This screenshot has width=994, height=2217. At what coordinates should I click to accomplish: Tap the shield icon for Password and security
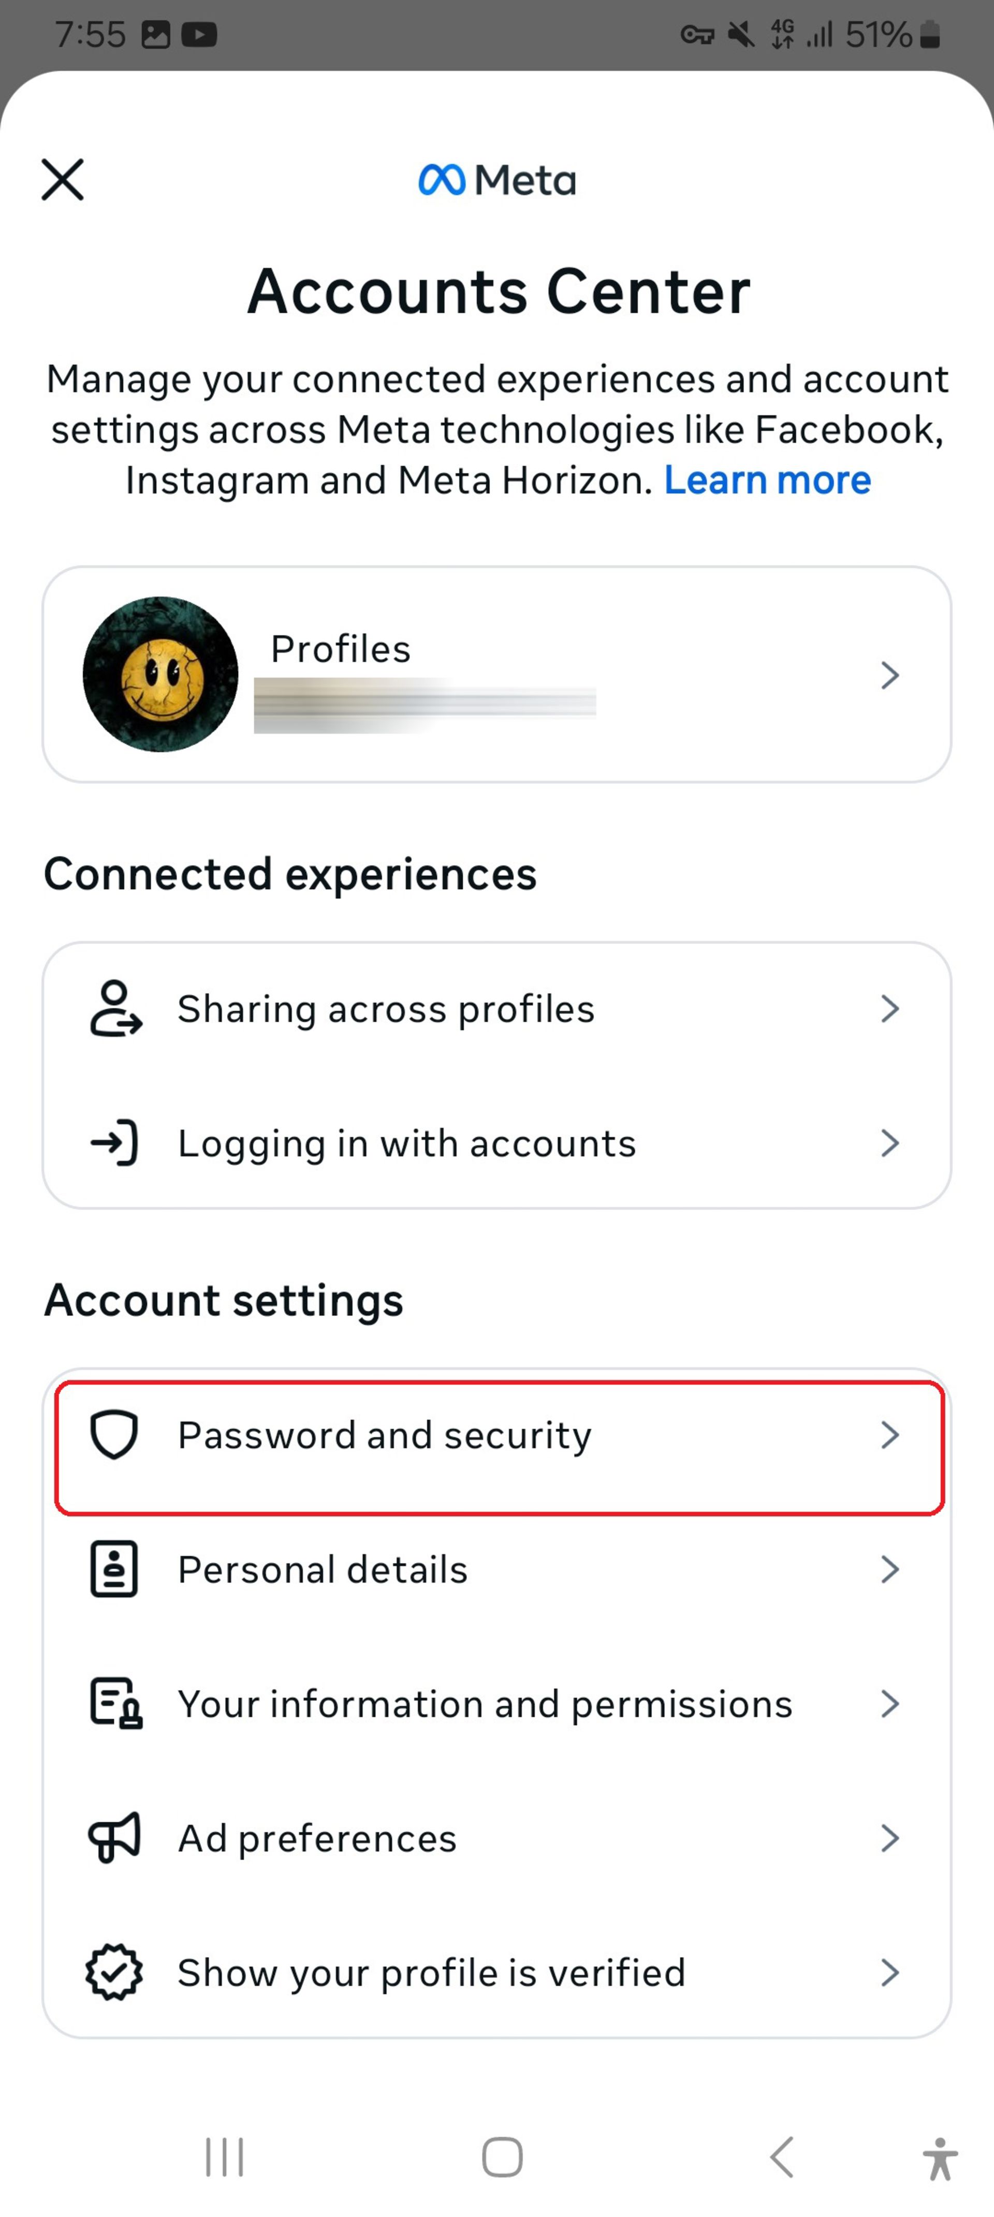[114, 1434]
